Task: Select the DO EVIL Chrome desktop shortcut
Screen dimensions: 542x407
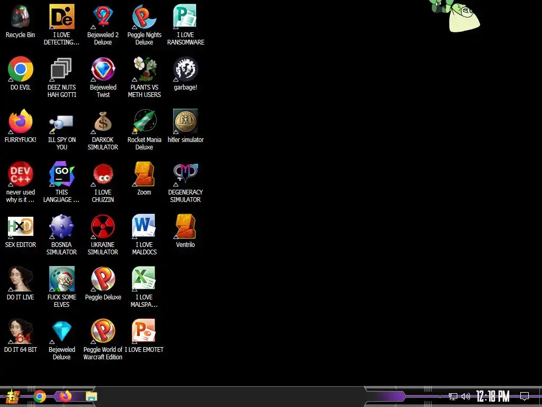Action: click(x=21, y=69)
